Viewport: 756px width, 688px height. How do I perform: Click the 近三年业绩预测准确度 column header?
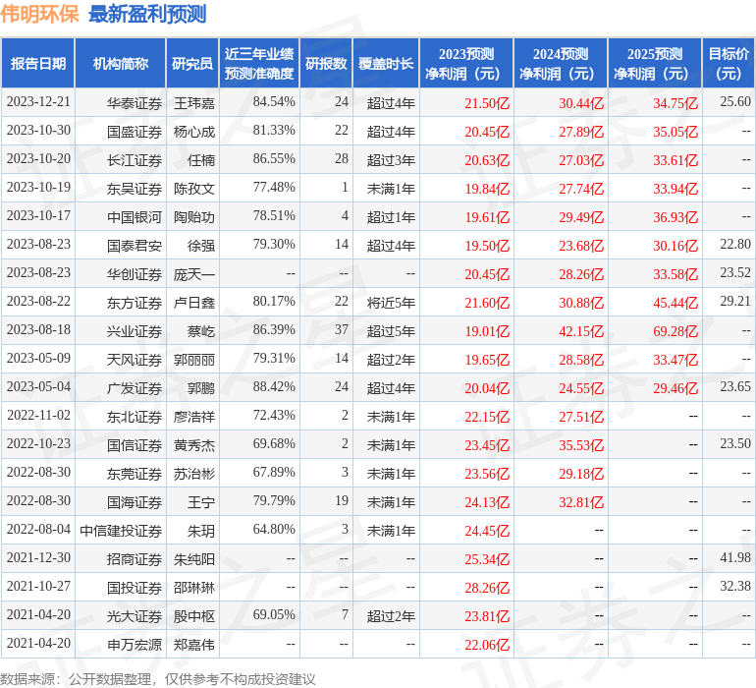click(x=259, y=63)
